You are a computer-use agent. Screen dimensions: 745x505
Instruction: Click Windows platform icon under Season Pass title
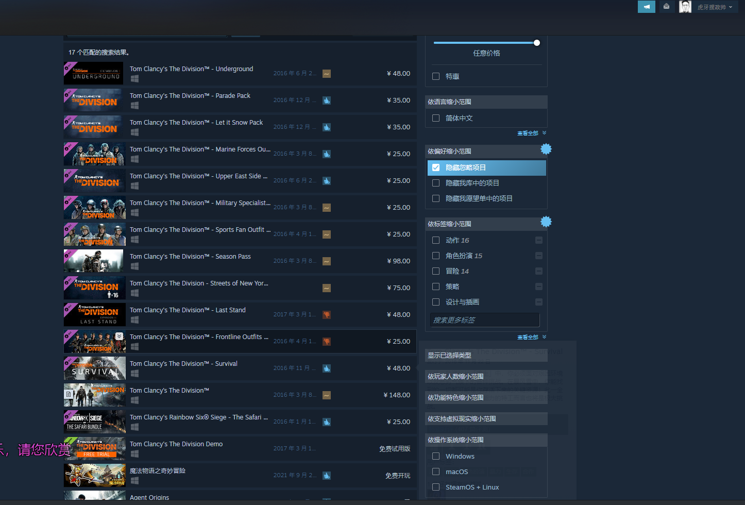point(134,266)
